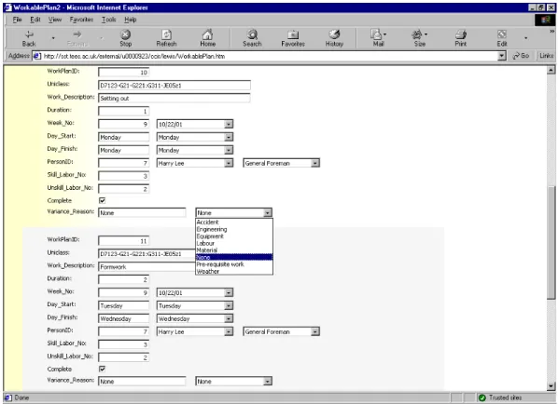Open the View menu
Image resolution: width=558 pixels, height=404 pixels.
(x=55, y=20)
